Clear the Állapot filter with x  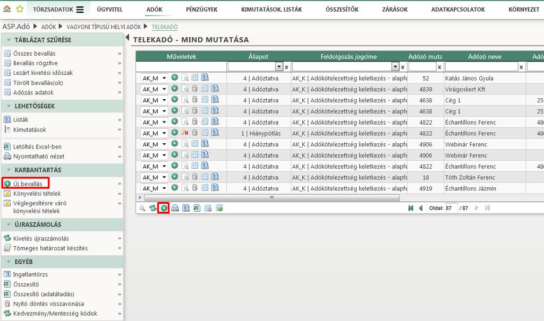click(x=286, y=67)
